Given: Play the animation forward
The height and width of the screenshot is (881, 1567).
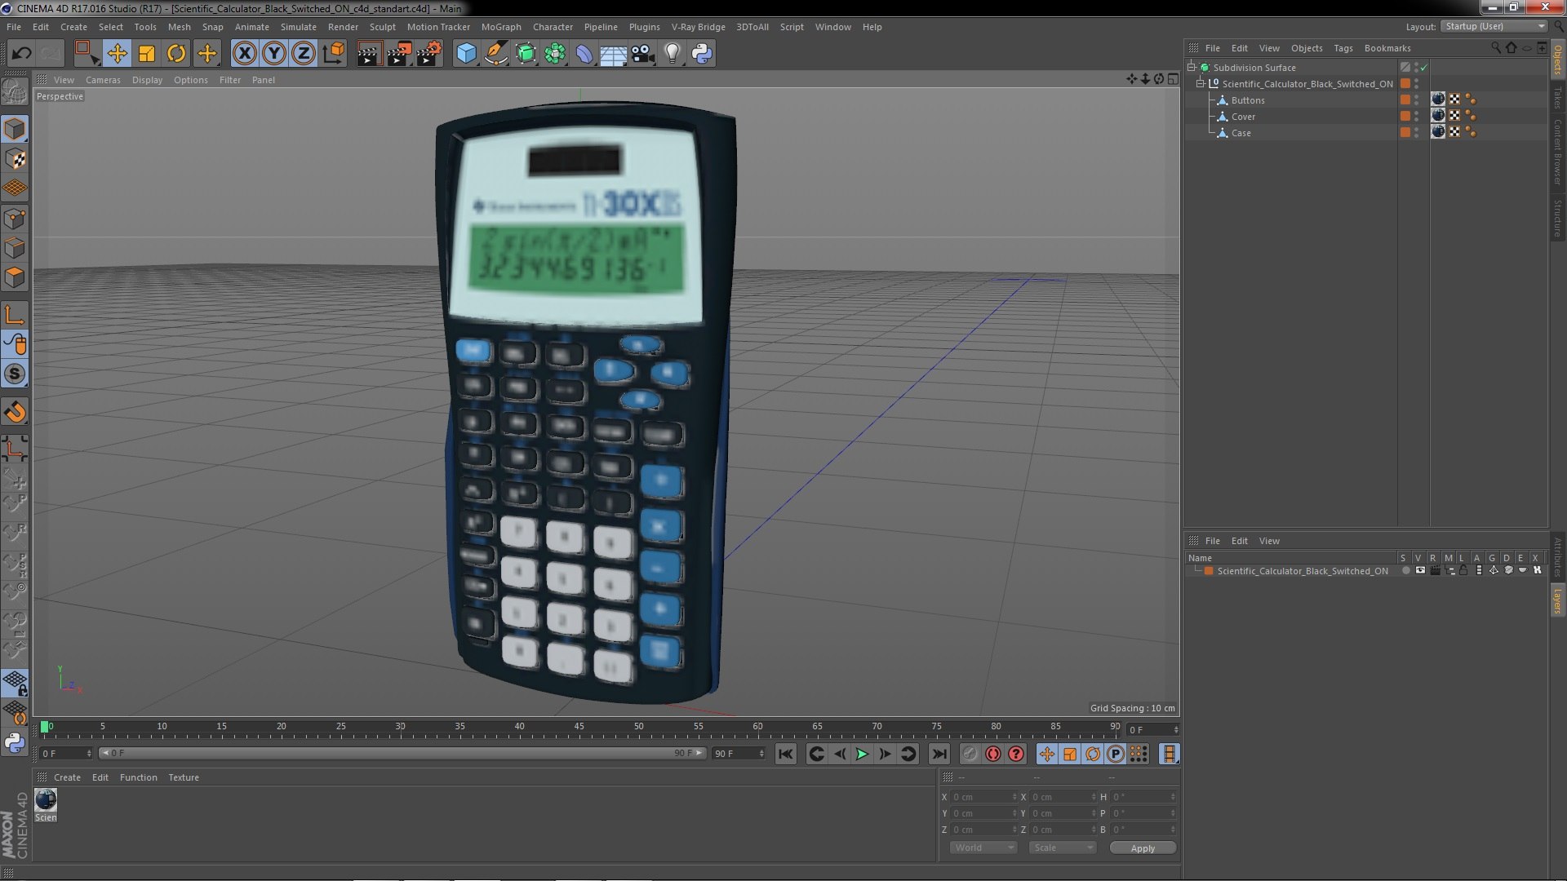Looking at the screenshot, I should [862, 755].
